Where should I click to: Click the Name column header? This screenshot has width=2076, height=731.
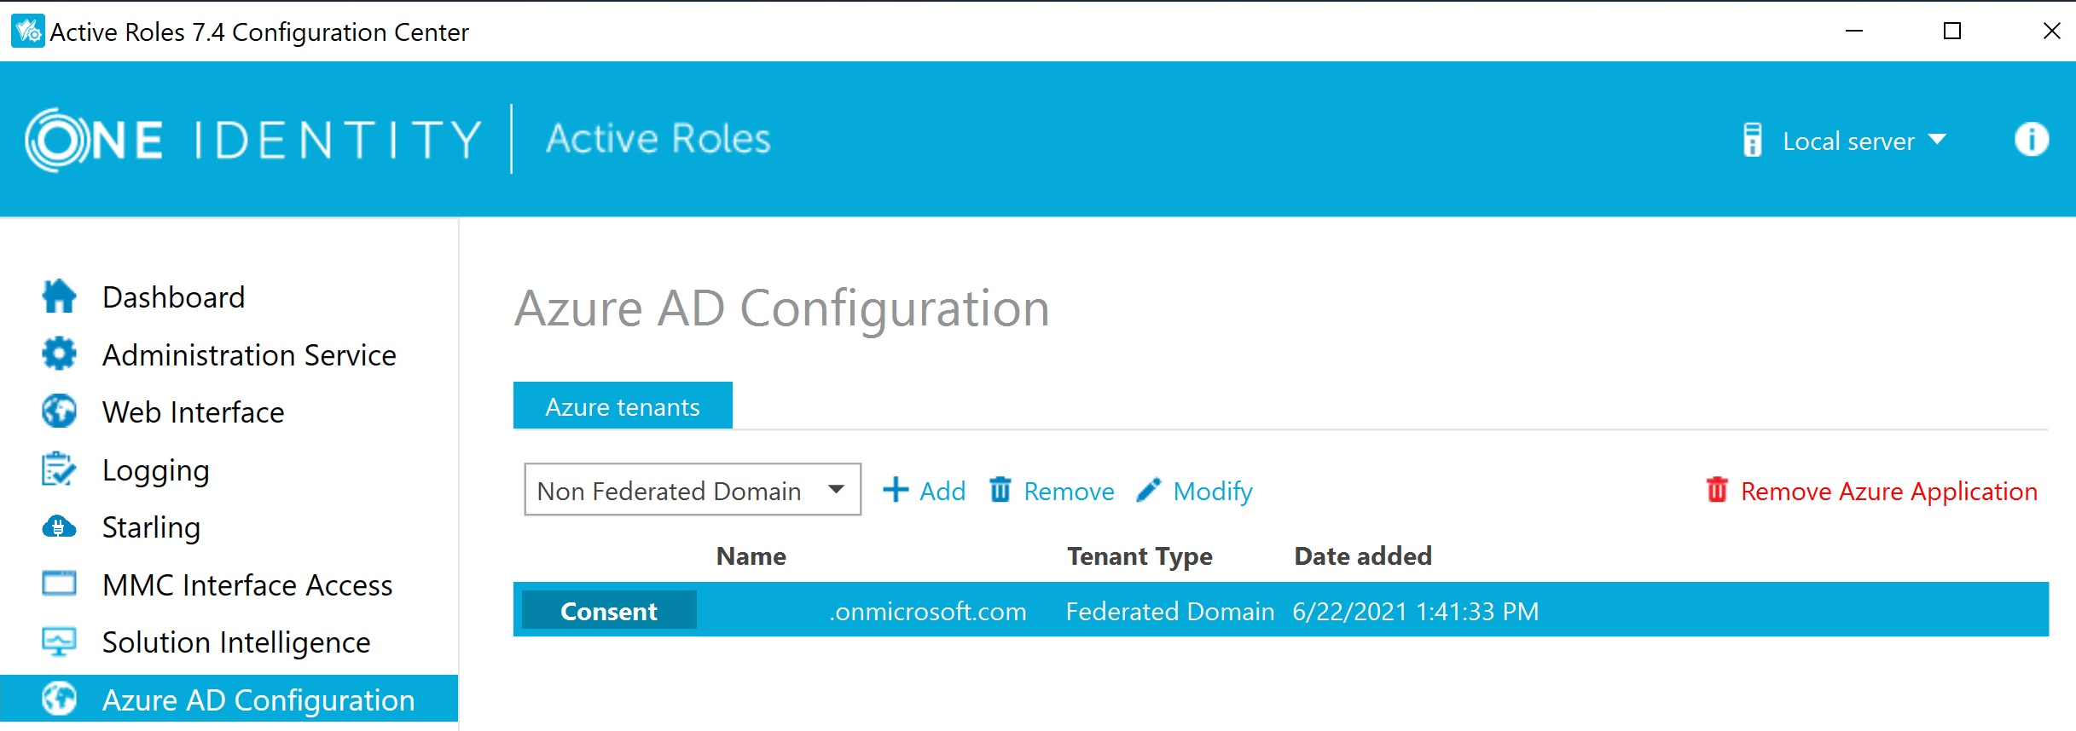tap(751, 555)
